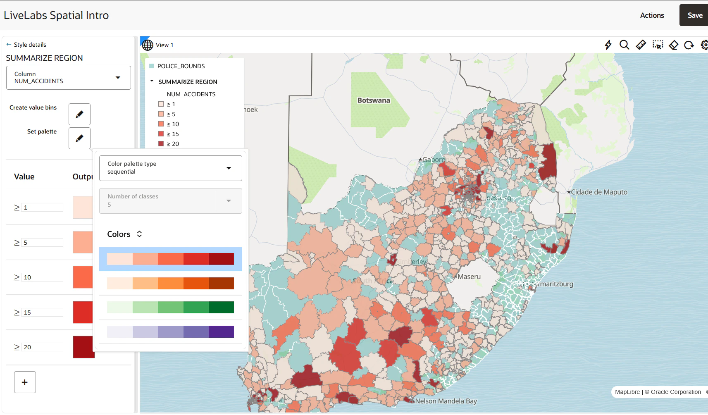Toggle the Colors sort order arrows
Viewport: 708px width, 415px height.
[139, 234]
